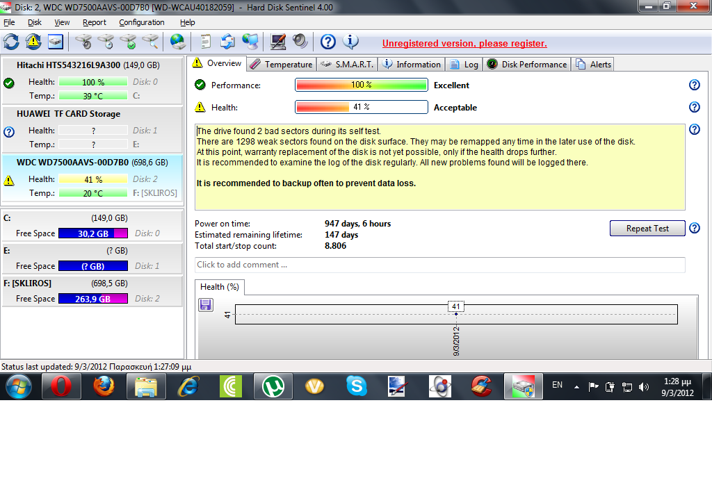Click the disk with green checkmark toolbar icon
Screen dimensions: 712x478
point(128,42)
